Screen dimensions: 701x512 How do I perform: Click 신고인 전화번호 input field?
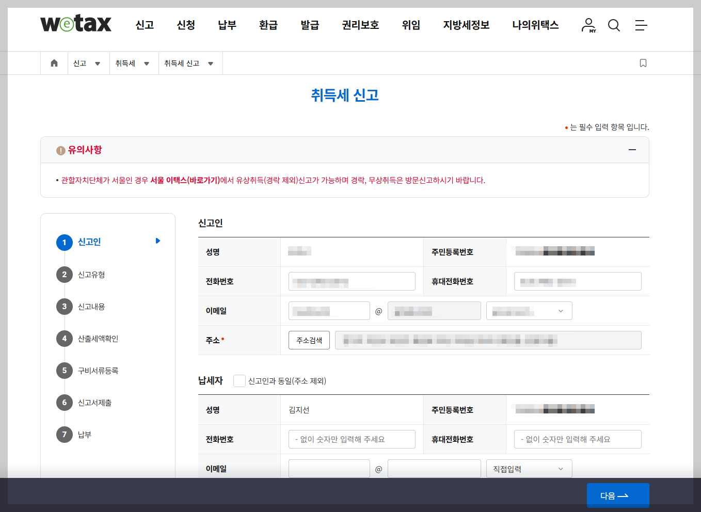pos(352,281)
